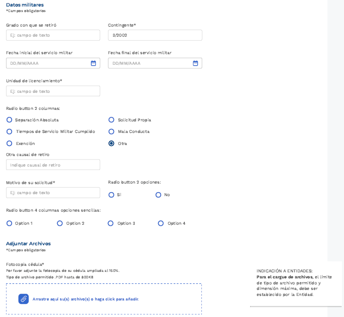Choose the Exención radio button
The image size is (344, 317).
[9, 143]
